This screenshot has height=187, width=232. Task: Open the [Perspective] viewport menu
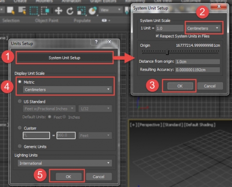coord(150,125)
